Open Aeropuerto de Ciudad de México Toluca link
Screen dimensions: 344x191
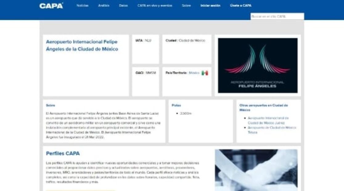click(x=272, y=130)
